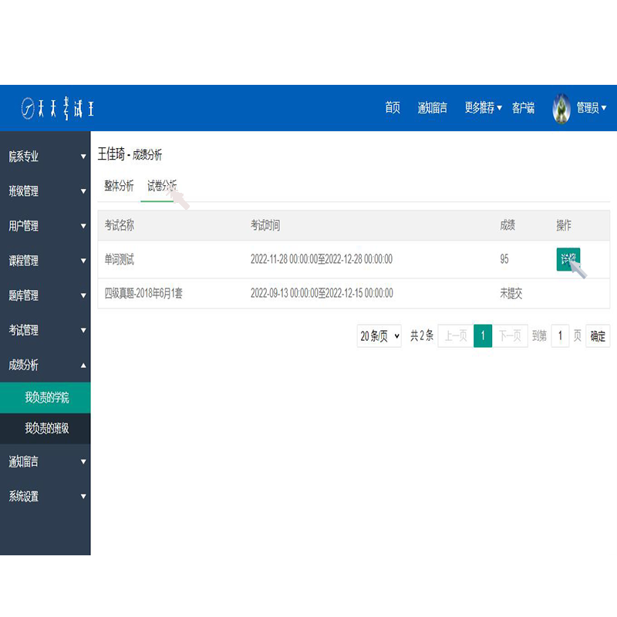617x617 pixels.
Task: Expand the 院系专业 sidebar menu
Action: point(46,157)
